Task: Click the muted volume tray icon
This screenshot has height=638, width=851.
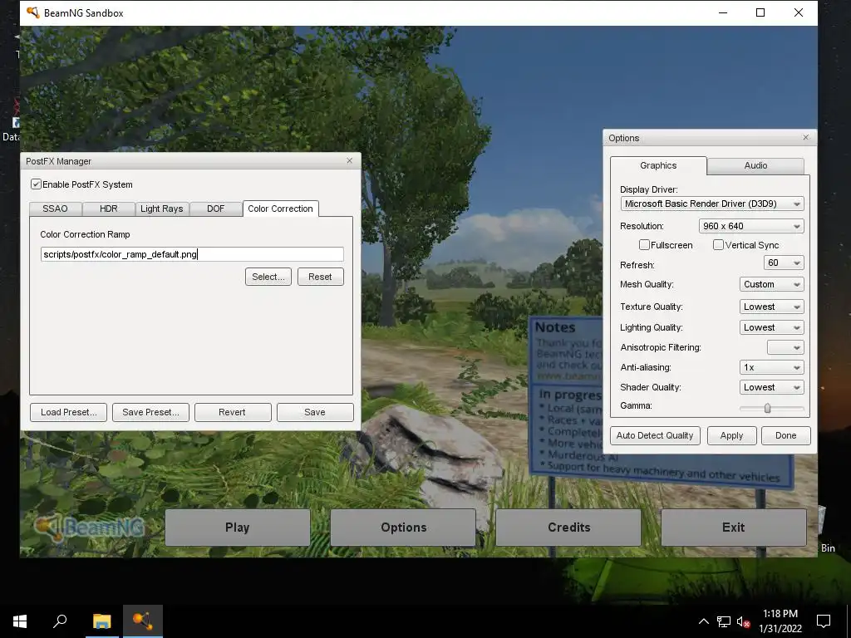Action: click(x=743, y=621)
